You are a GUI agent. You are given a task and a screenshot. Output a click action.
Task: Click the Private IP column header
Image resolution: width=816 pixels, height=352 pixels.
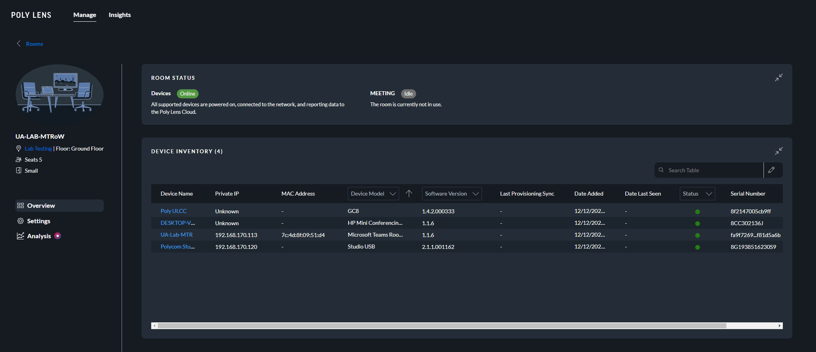tap(227, 194)
